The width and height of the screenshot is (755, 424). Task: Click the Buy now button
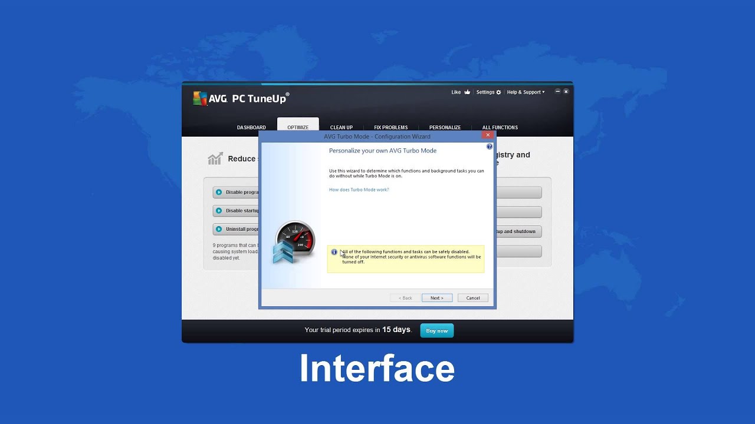[437, 330]
